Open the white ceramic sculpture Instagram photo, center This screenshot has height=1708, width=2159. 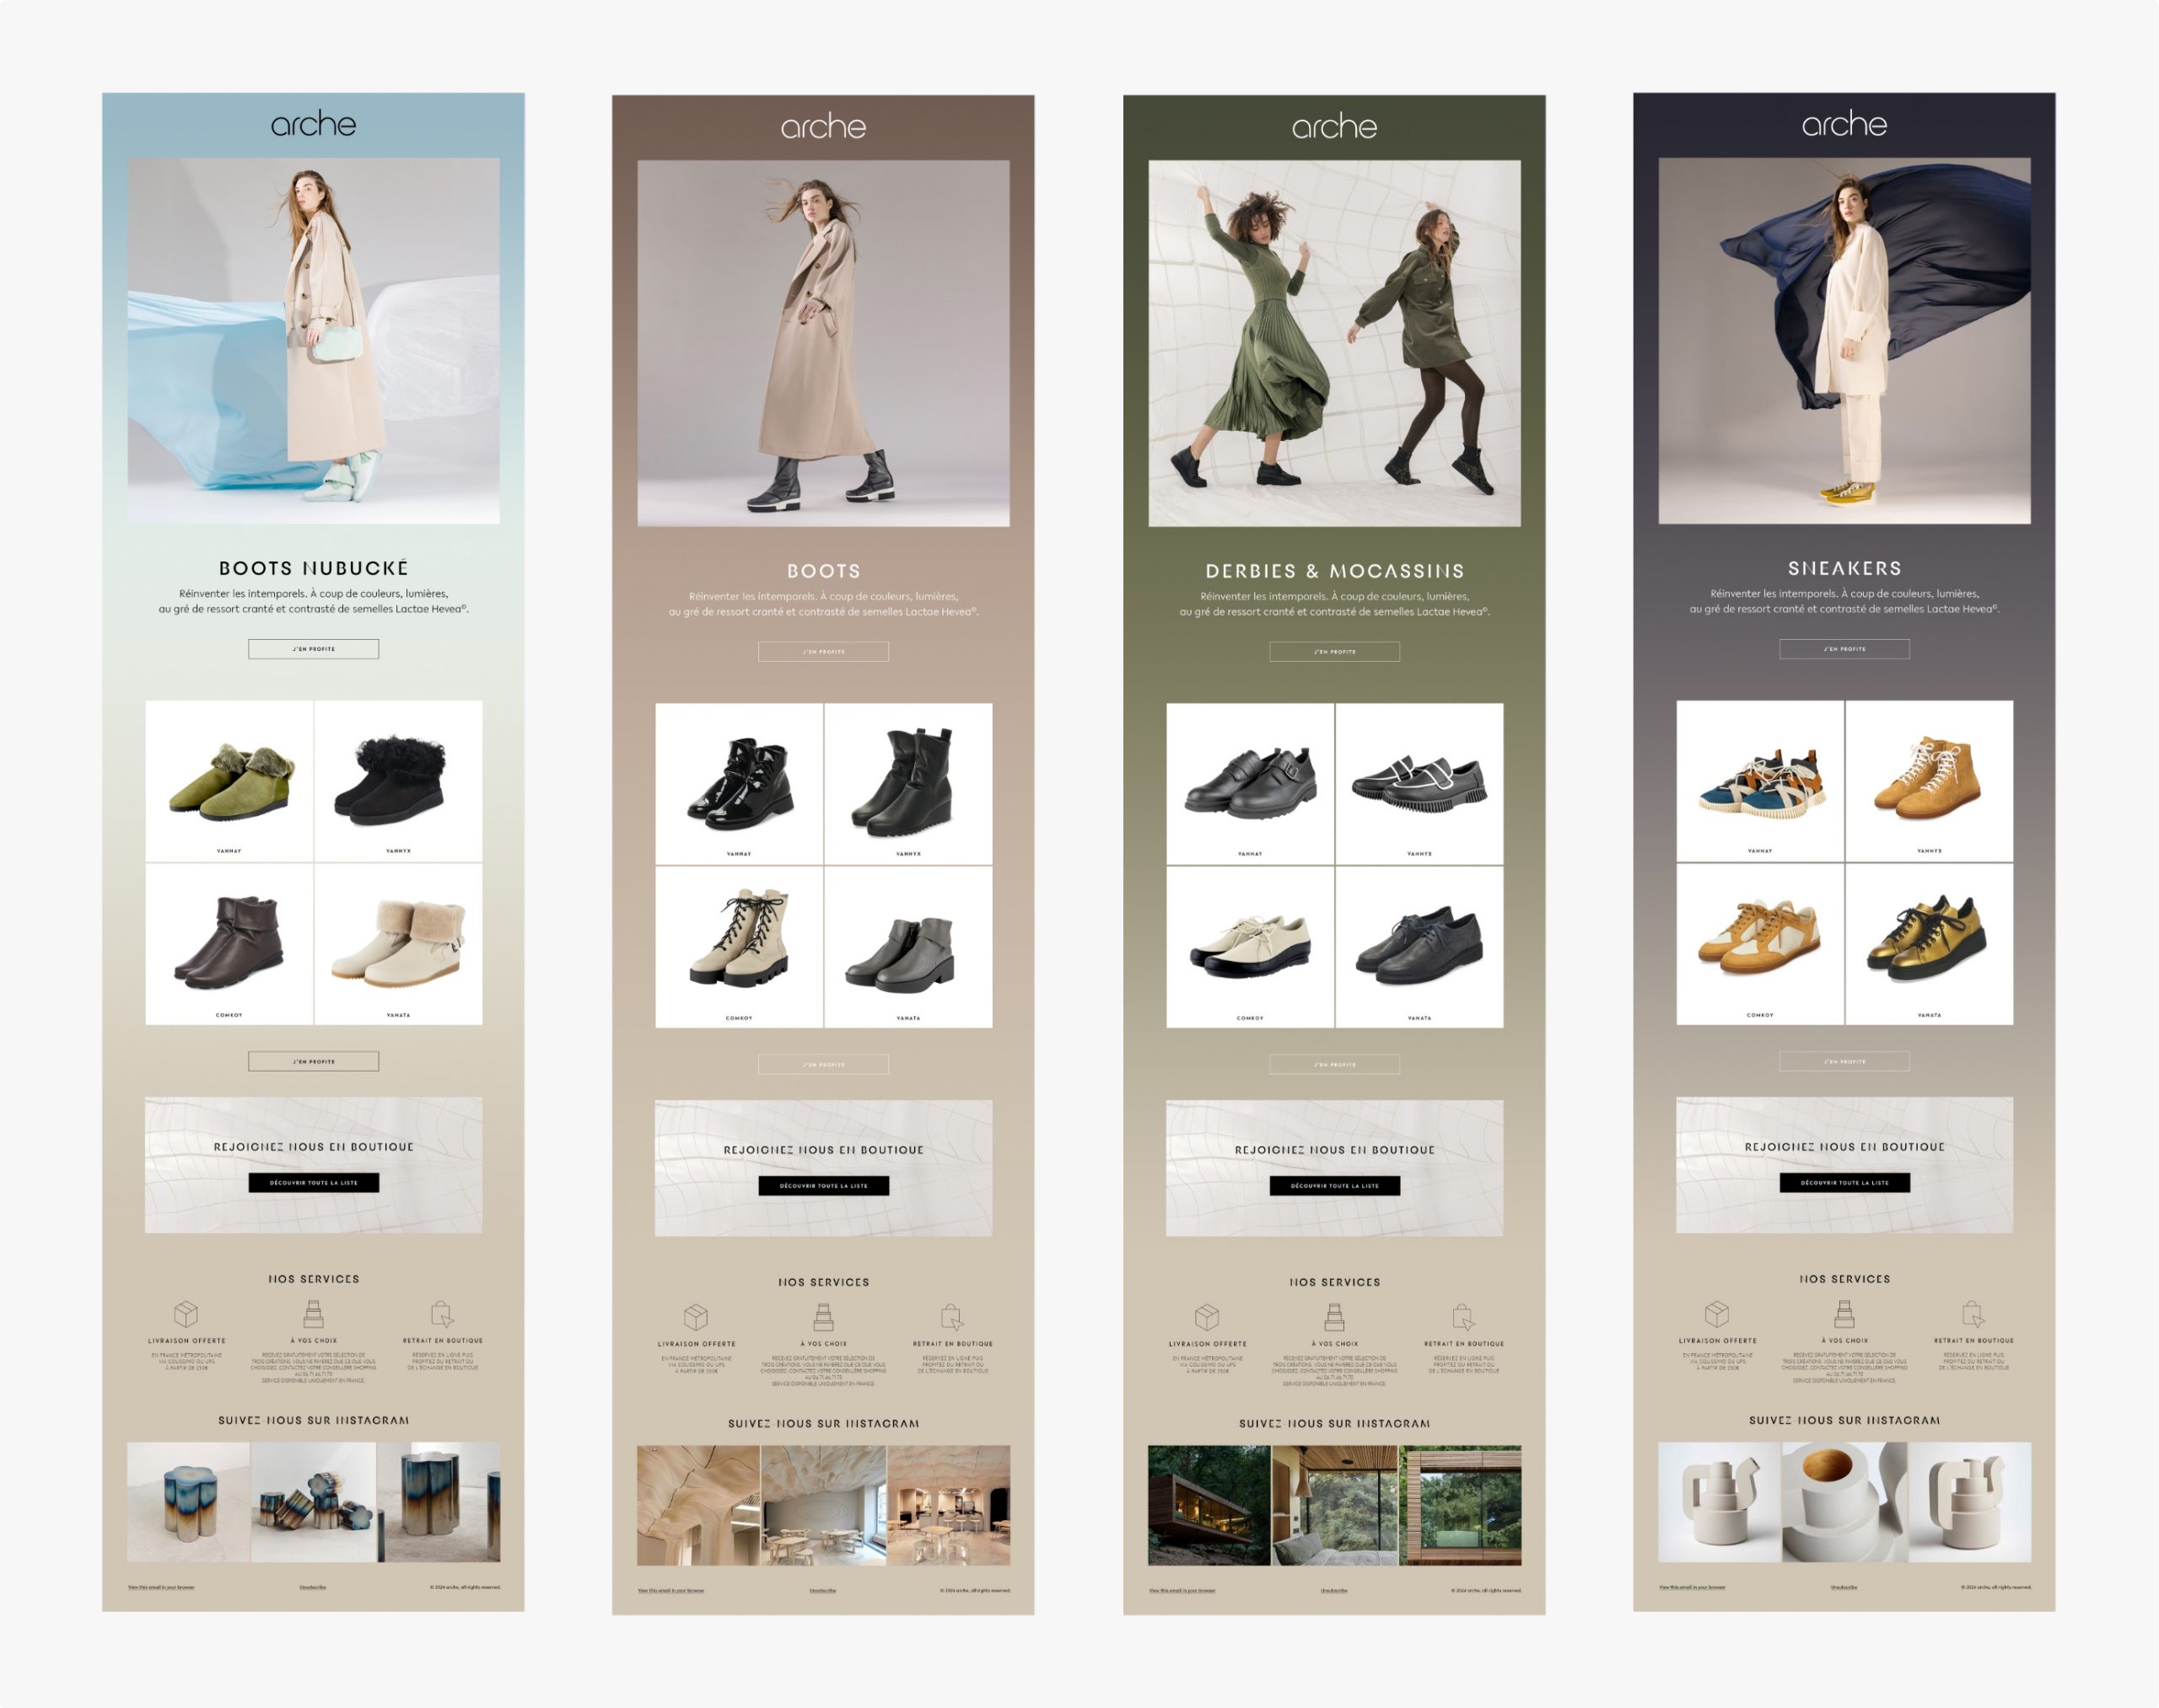pyautogui.click(x=1844, y=1502)
